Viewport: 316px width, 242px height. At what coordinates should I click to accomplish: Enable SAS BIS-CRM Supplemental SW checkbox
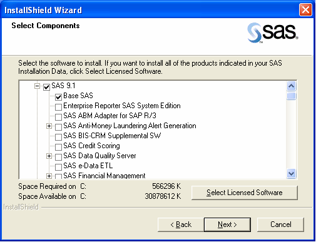(x=58, y=137)
